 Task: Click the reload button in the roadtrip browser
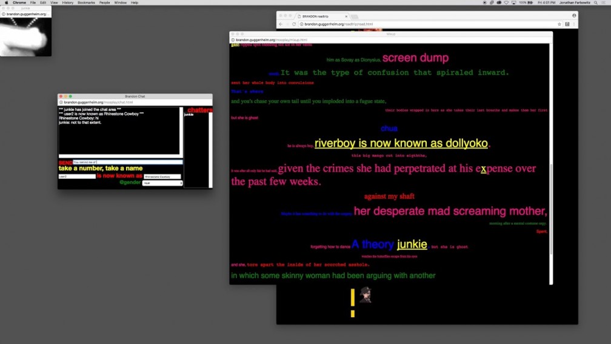294,24
